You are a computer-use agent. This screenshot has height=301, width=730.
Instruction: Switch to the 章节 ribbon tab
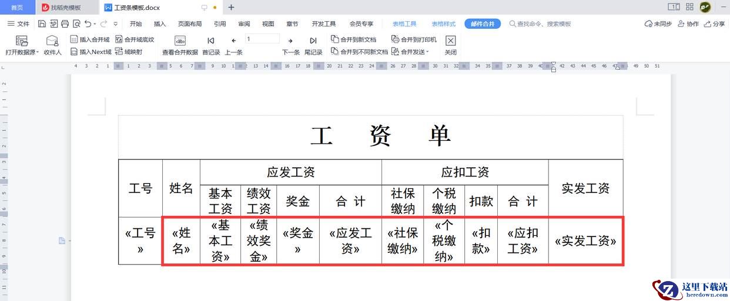coord(292,24)
